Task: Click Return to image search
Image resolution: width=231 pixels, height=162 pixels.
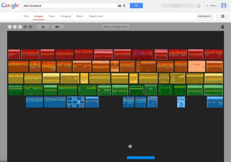Action: pos(115,27)
